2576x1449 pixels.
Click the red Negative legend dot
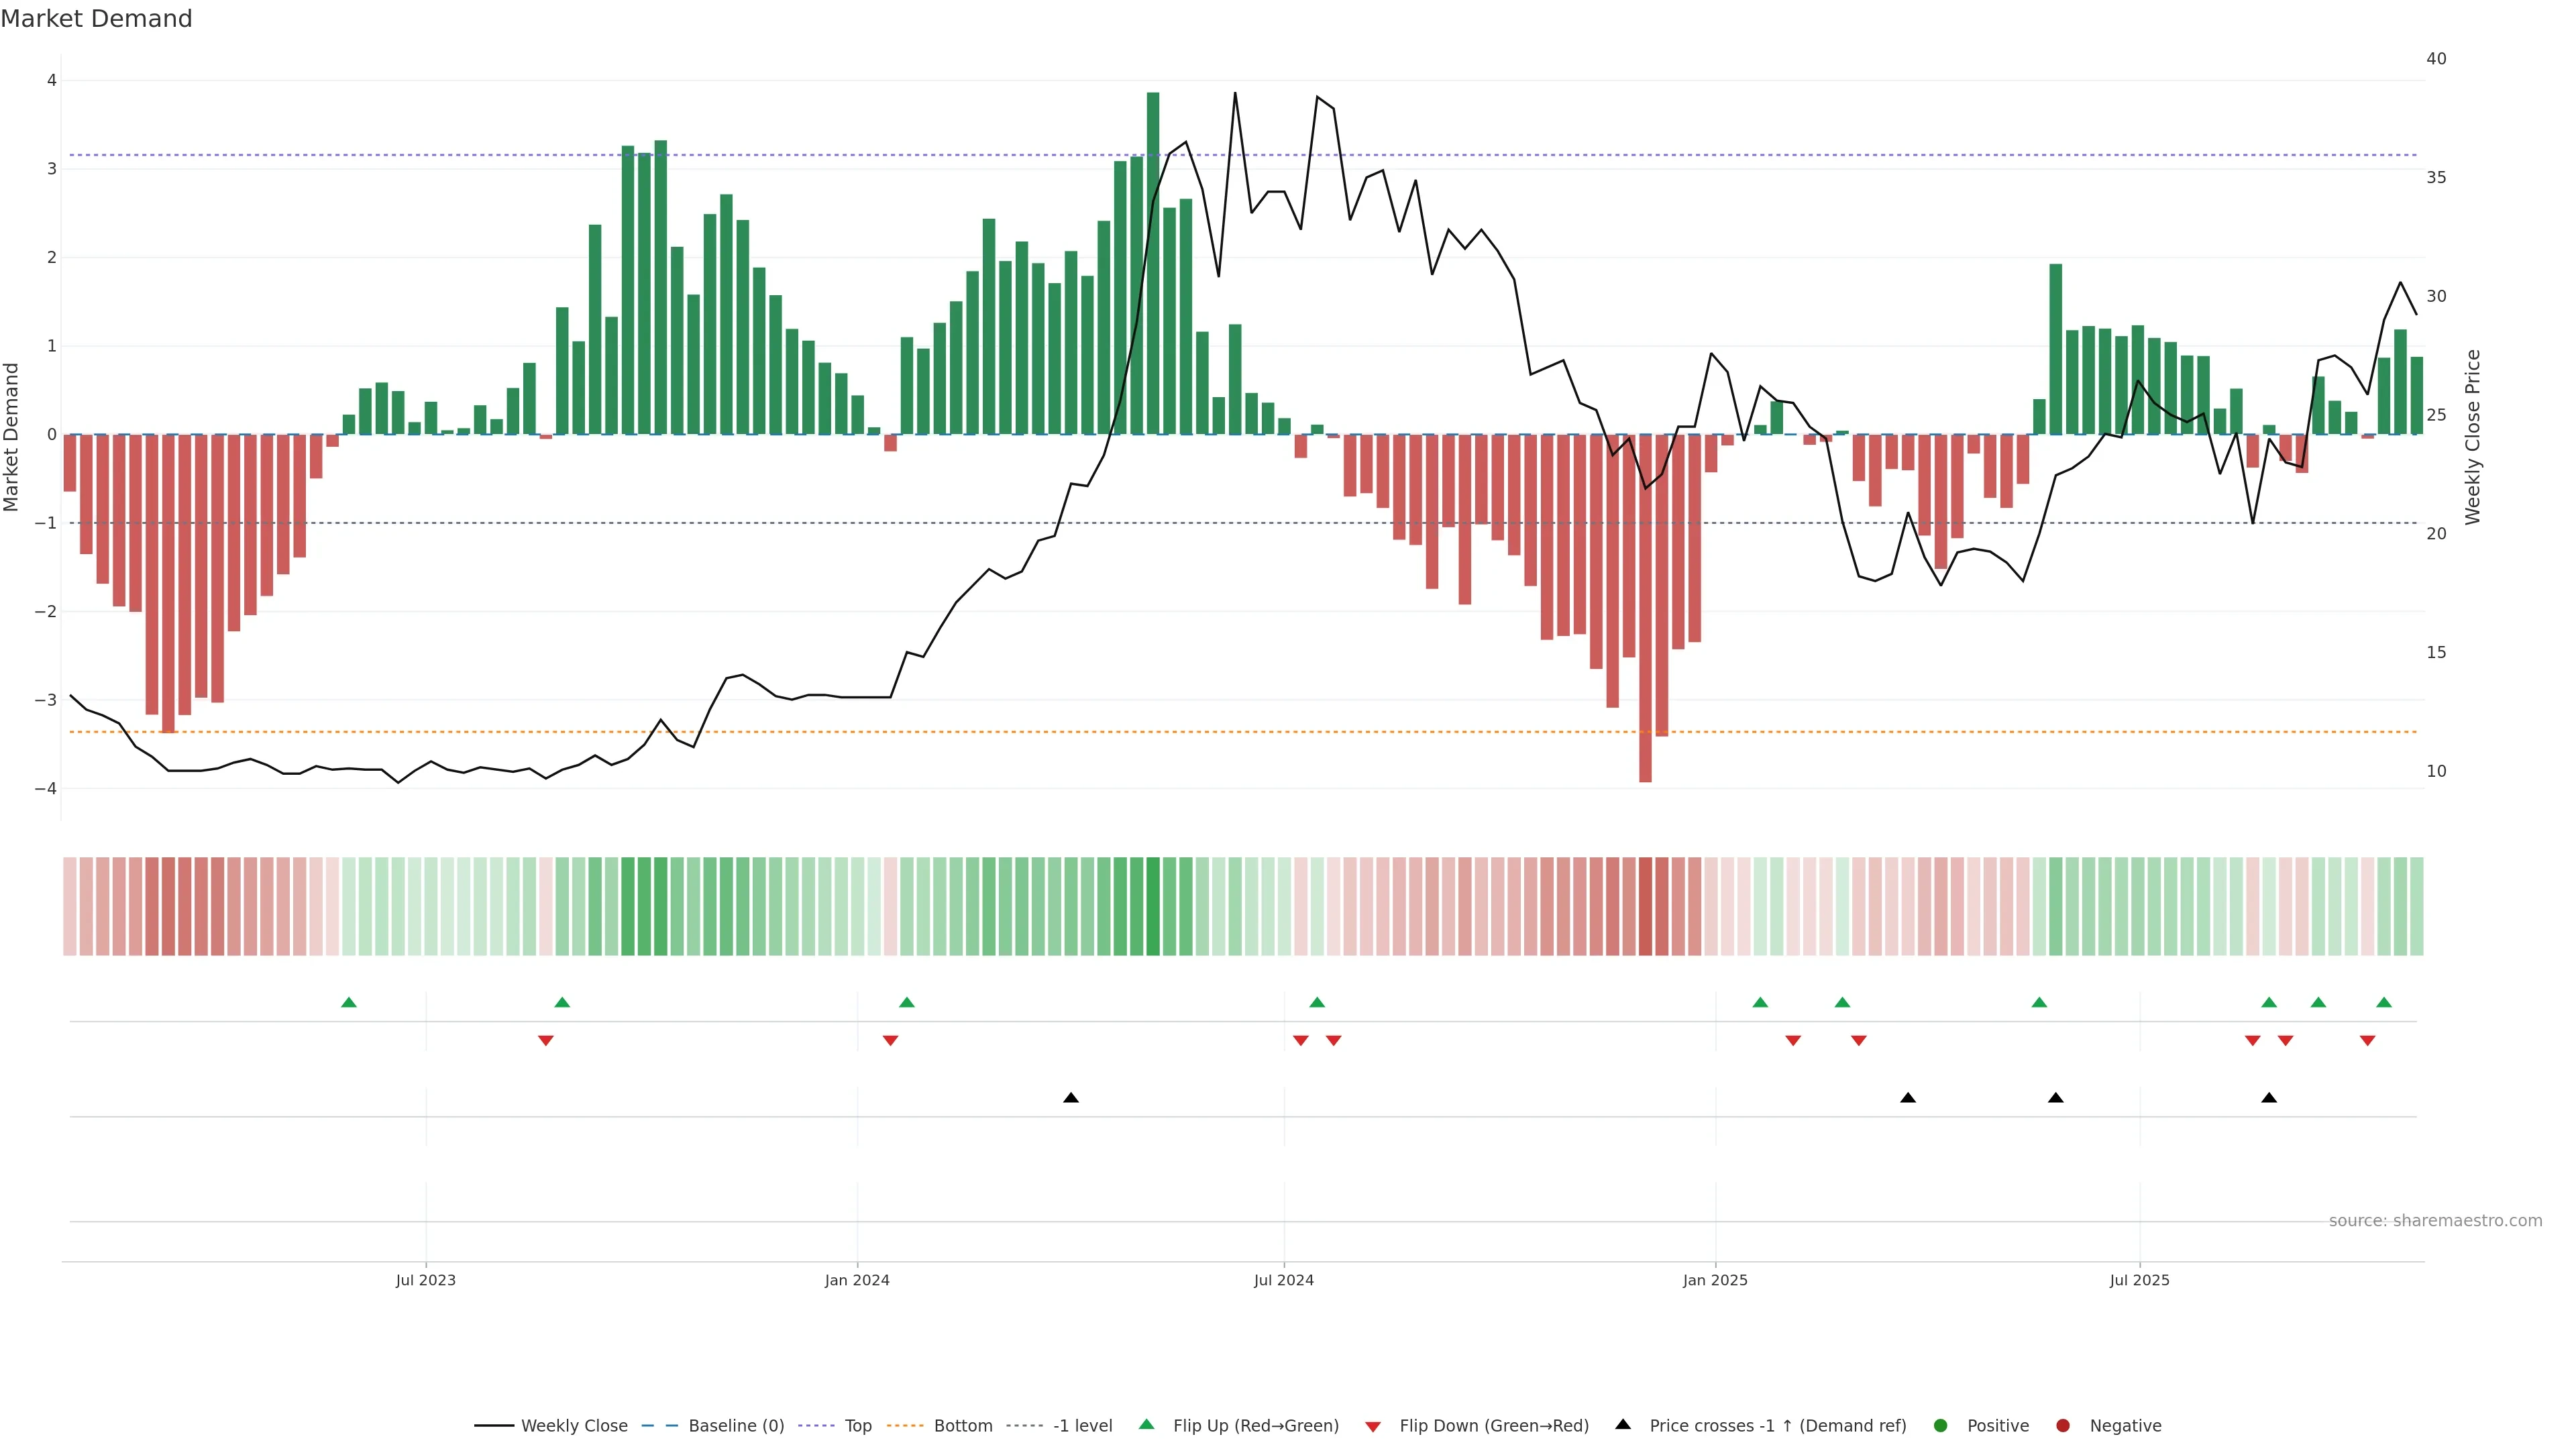point(2063,1426)
